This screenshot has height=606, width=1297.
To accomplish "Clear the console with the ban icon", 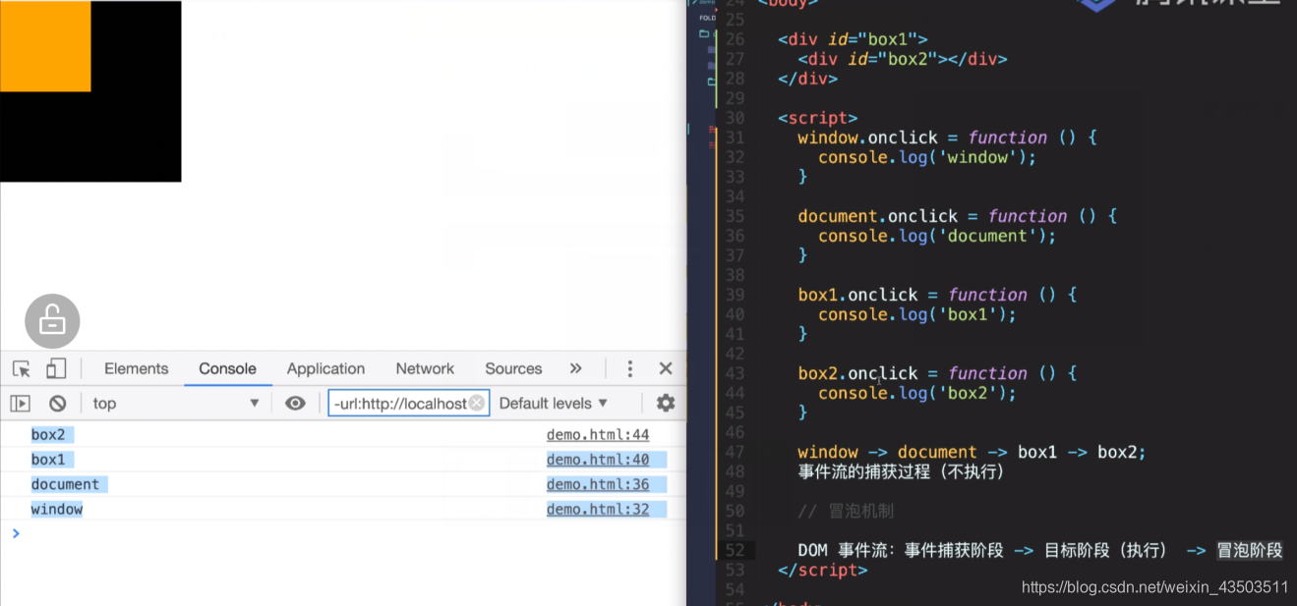I will 58,404.
